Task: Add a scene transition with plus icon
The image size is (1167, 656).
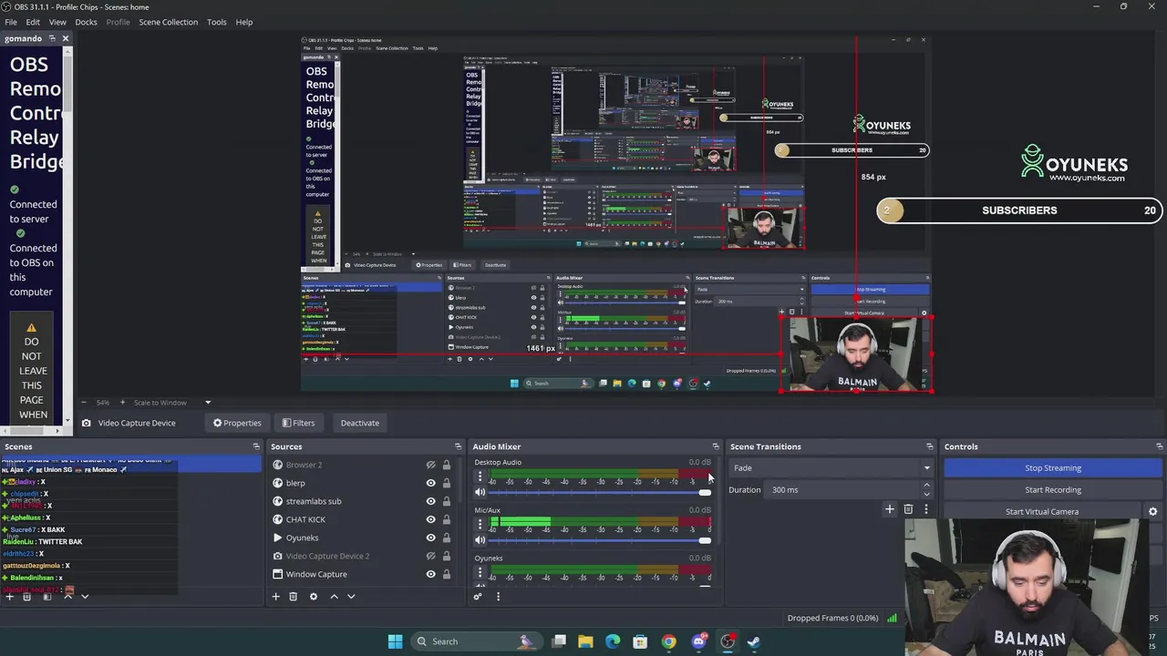Action: [x=890, y=509]
